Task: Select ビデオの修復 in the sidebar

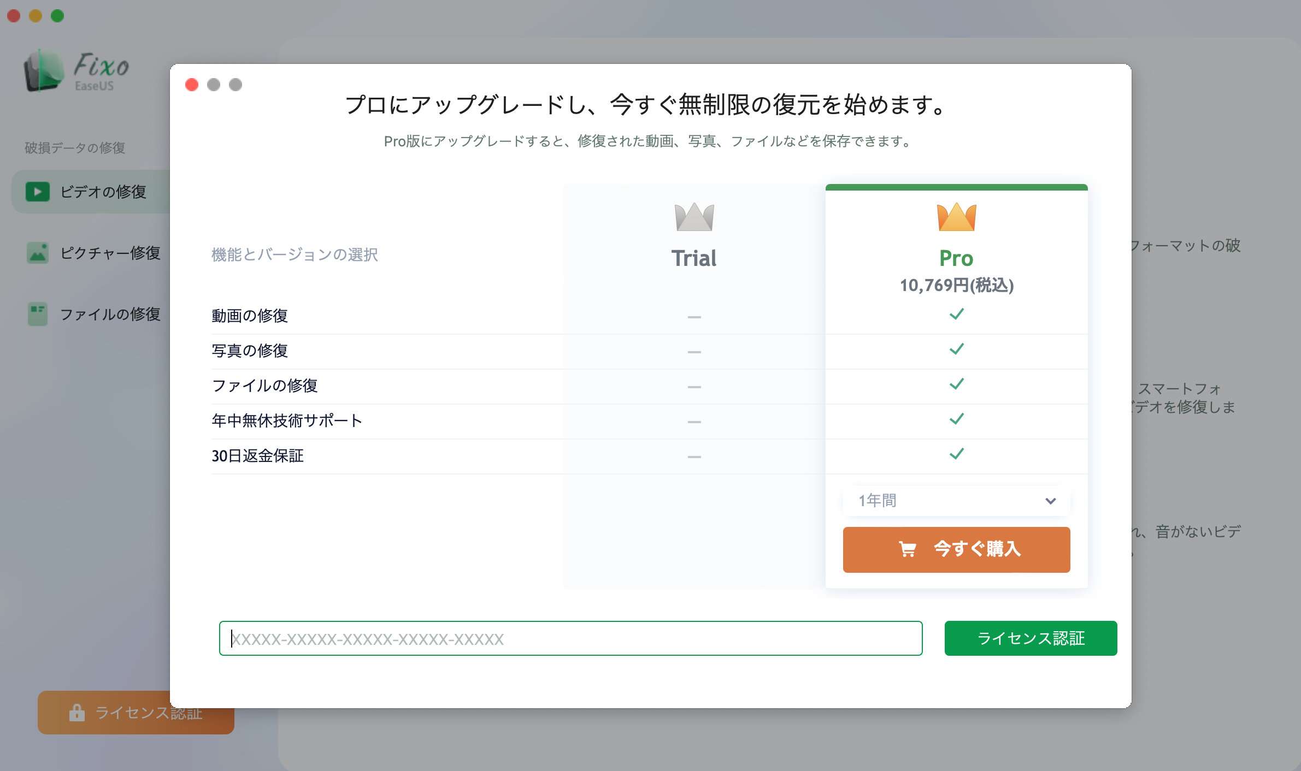Action: (103, 192)
